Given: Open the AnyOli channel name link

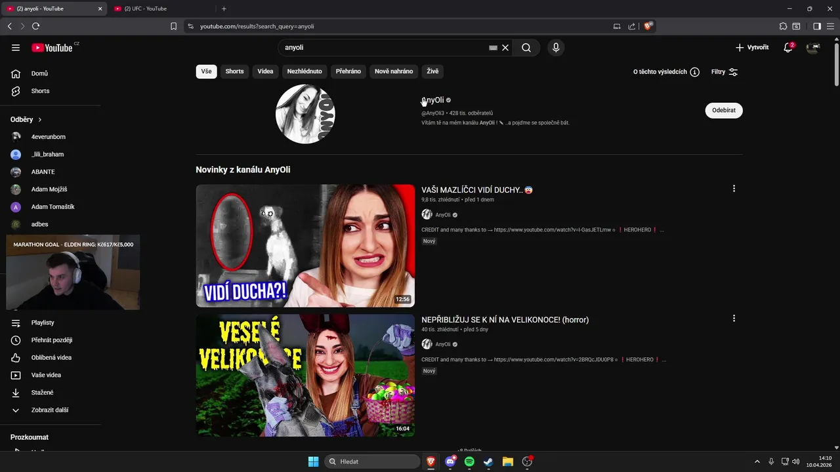Looking at the screenshot, I should pyautogui.click(x=433, y=100).
